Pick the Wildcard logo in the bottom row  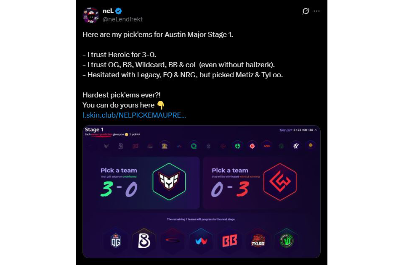201,241
